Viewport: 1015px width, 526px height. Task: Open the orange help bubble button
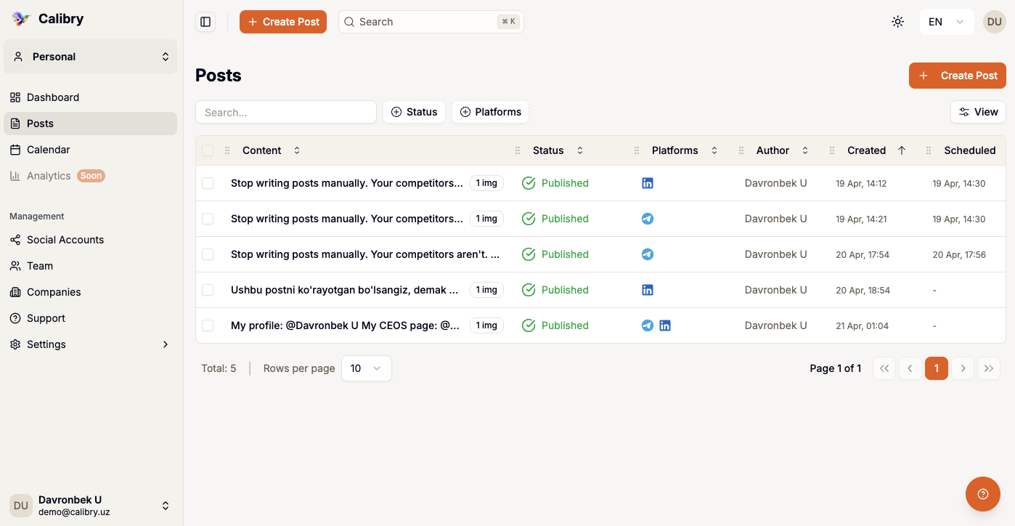983,494
